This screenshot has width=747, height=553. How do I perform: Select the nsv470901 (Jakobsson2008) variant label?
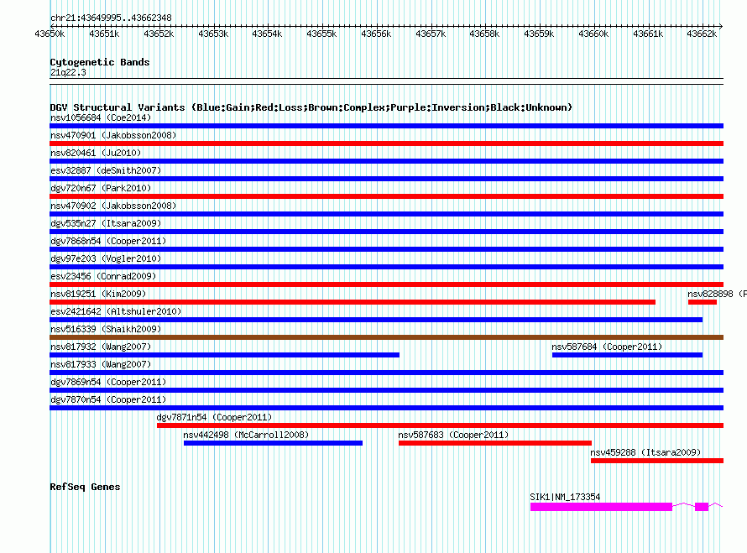click(113, 135)
